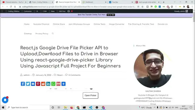Bookmark this page with star icon
Screen dimensions: 195x110
pyautogui.click(x=142, y=7)
